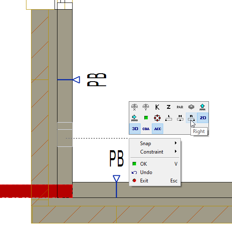The width and height of the screenshot is (232, 241).
Task: Set alignment to Middle (M) icon
Action: (x=180, y=118)
